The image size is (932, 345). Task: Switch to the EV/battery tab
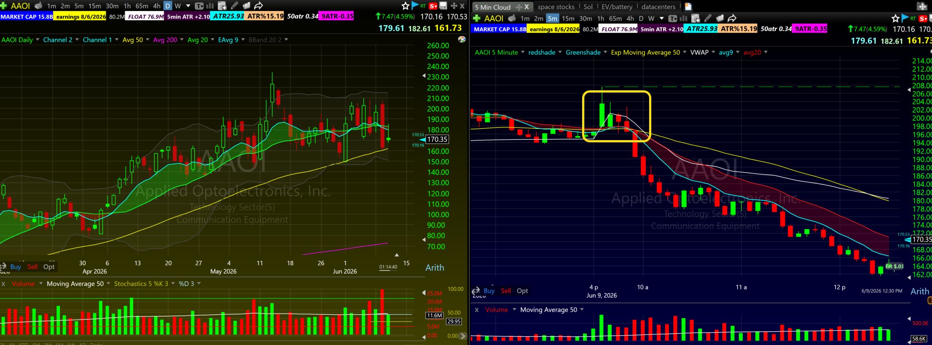(x=617, y=7)
